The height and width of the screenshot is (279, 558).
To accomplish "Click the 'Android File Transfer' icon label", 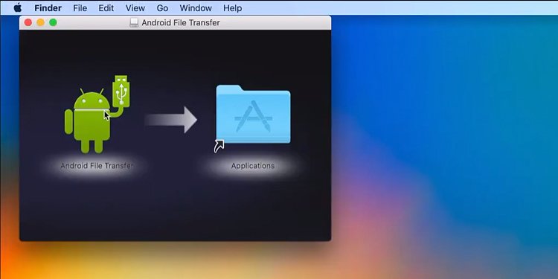I will (97, 165).
